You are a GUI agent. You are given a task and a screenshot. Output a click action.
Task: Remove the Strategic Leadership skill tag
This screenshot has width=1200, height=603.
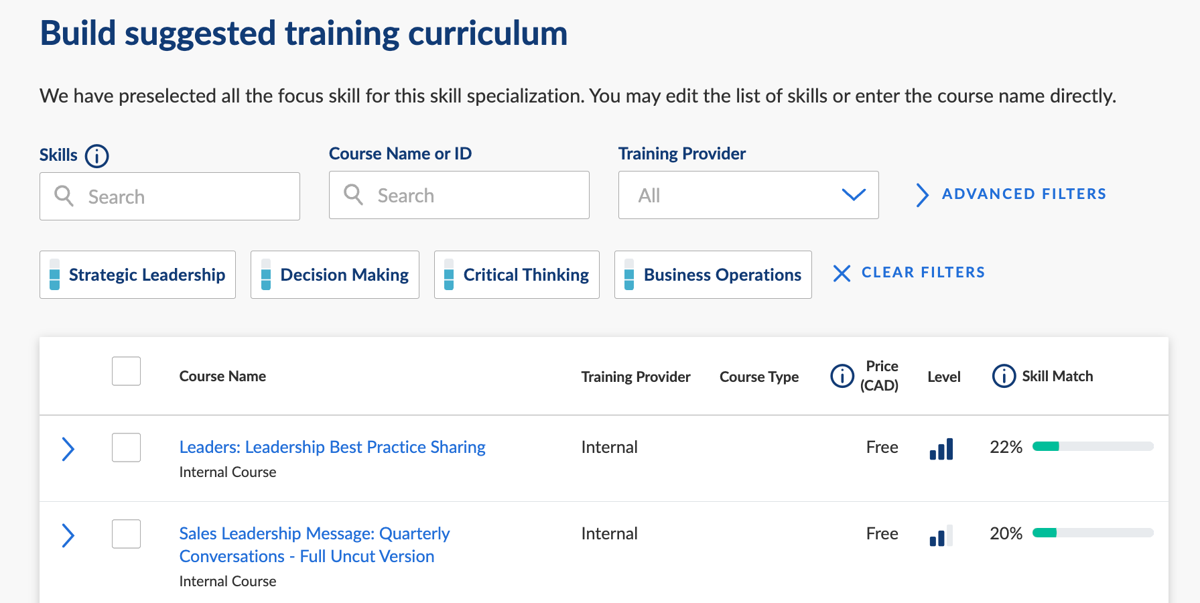[137, 275]
